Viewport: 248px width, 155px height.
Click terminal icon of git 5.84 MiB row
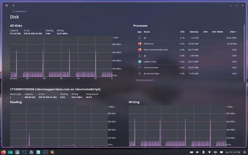(x=140, y=56)
